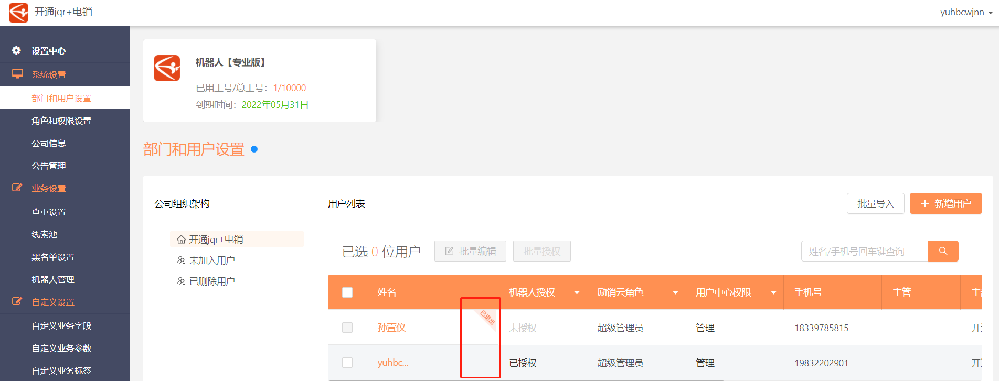Click the 姓名 column header
This screenshot has width=999, height=381.
pos(387,292)
